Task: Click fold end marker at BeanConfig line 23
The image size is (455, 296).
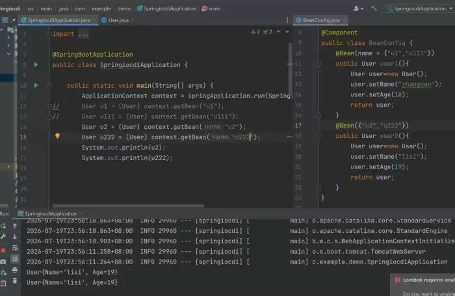Action: point(318,187)
